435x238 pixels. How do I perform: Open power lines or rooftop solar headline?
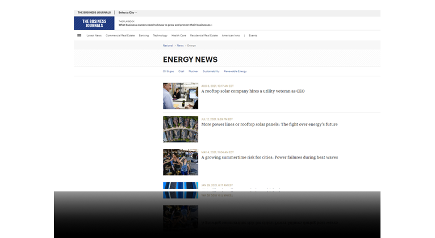[269, 124]
